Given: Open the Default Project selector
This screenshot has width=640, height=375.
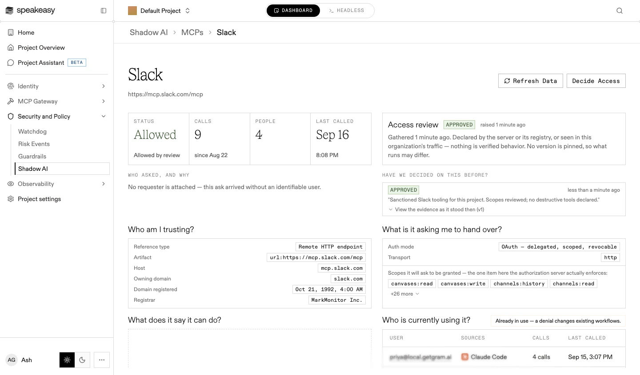Looking at the screenshot, I should (159, 11).
